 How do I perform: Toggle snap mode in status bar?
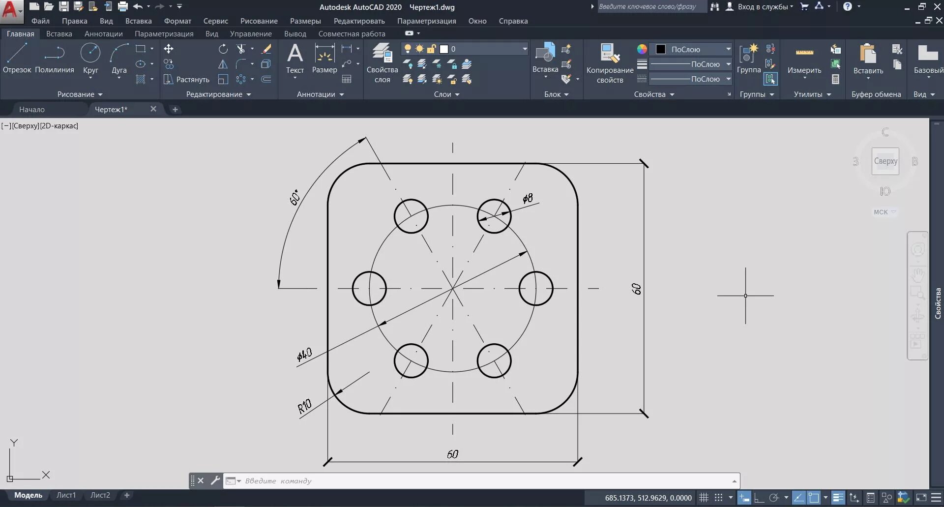pos(718,498)
